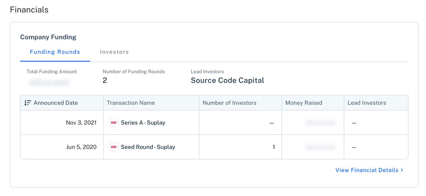Screen dimensions: 426x196
Task: Sort by Announced Date column header
Action: [x=56, y=103]
